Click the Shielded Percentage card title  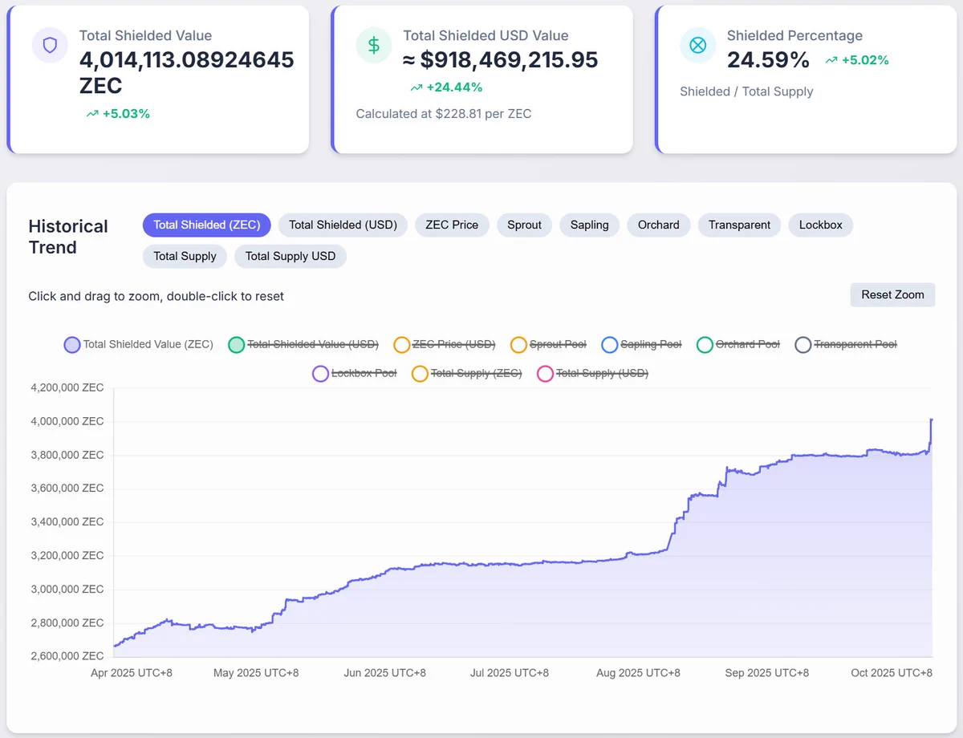794,35
